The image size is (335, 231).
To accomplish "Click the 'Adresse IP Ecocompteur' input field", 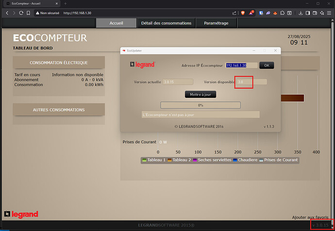I will [x=241, y=65].
